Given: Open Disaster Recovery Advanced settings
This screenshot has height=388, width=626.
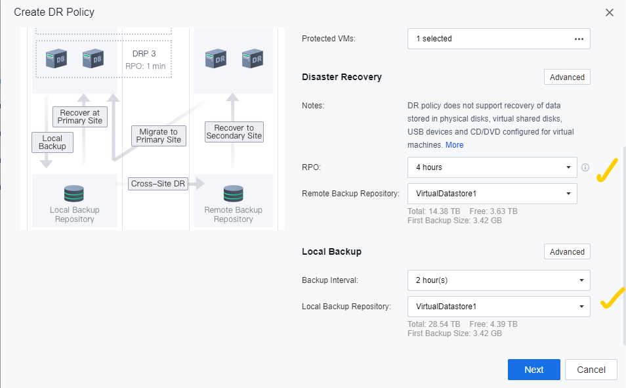Looking at the screenshot, I should pyautogui.click(x=567, y=77).
